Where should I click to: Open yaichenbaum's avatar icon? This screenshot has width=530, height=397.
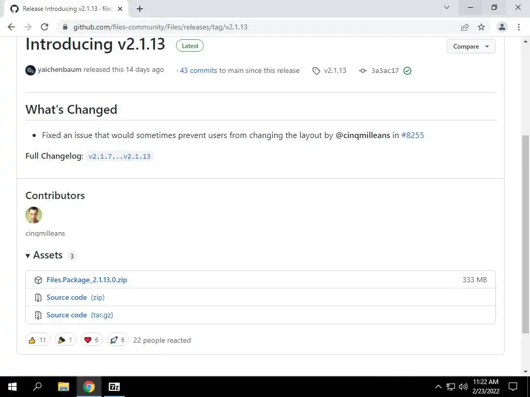31,70
